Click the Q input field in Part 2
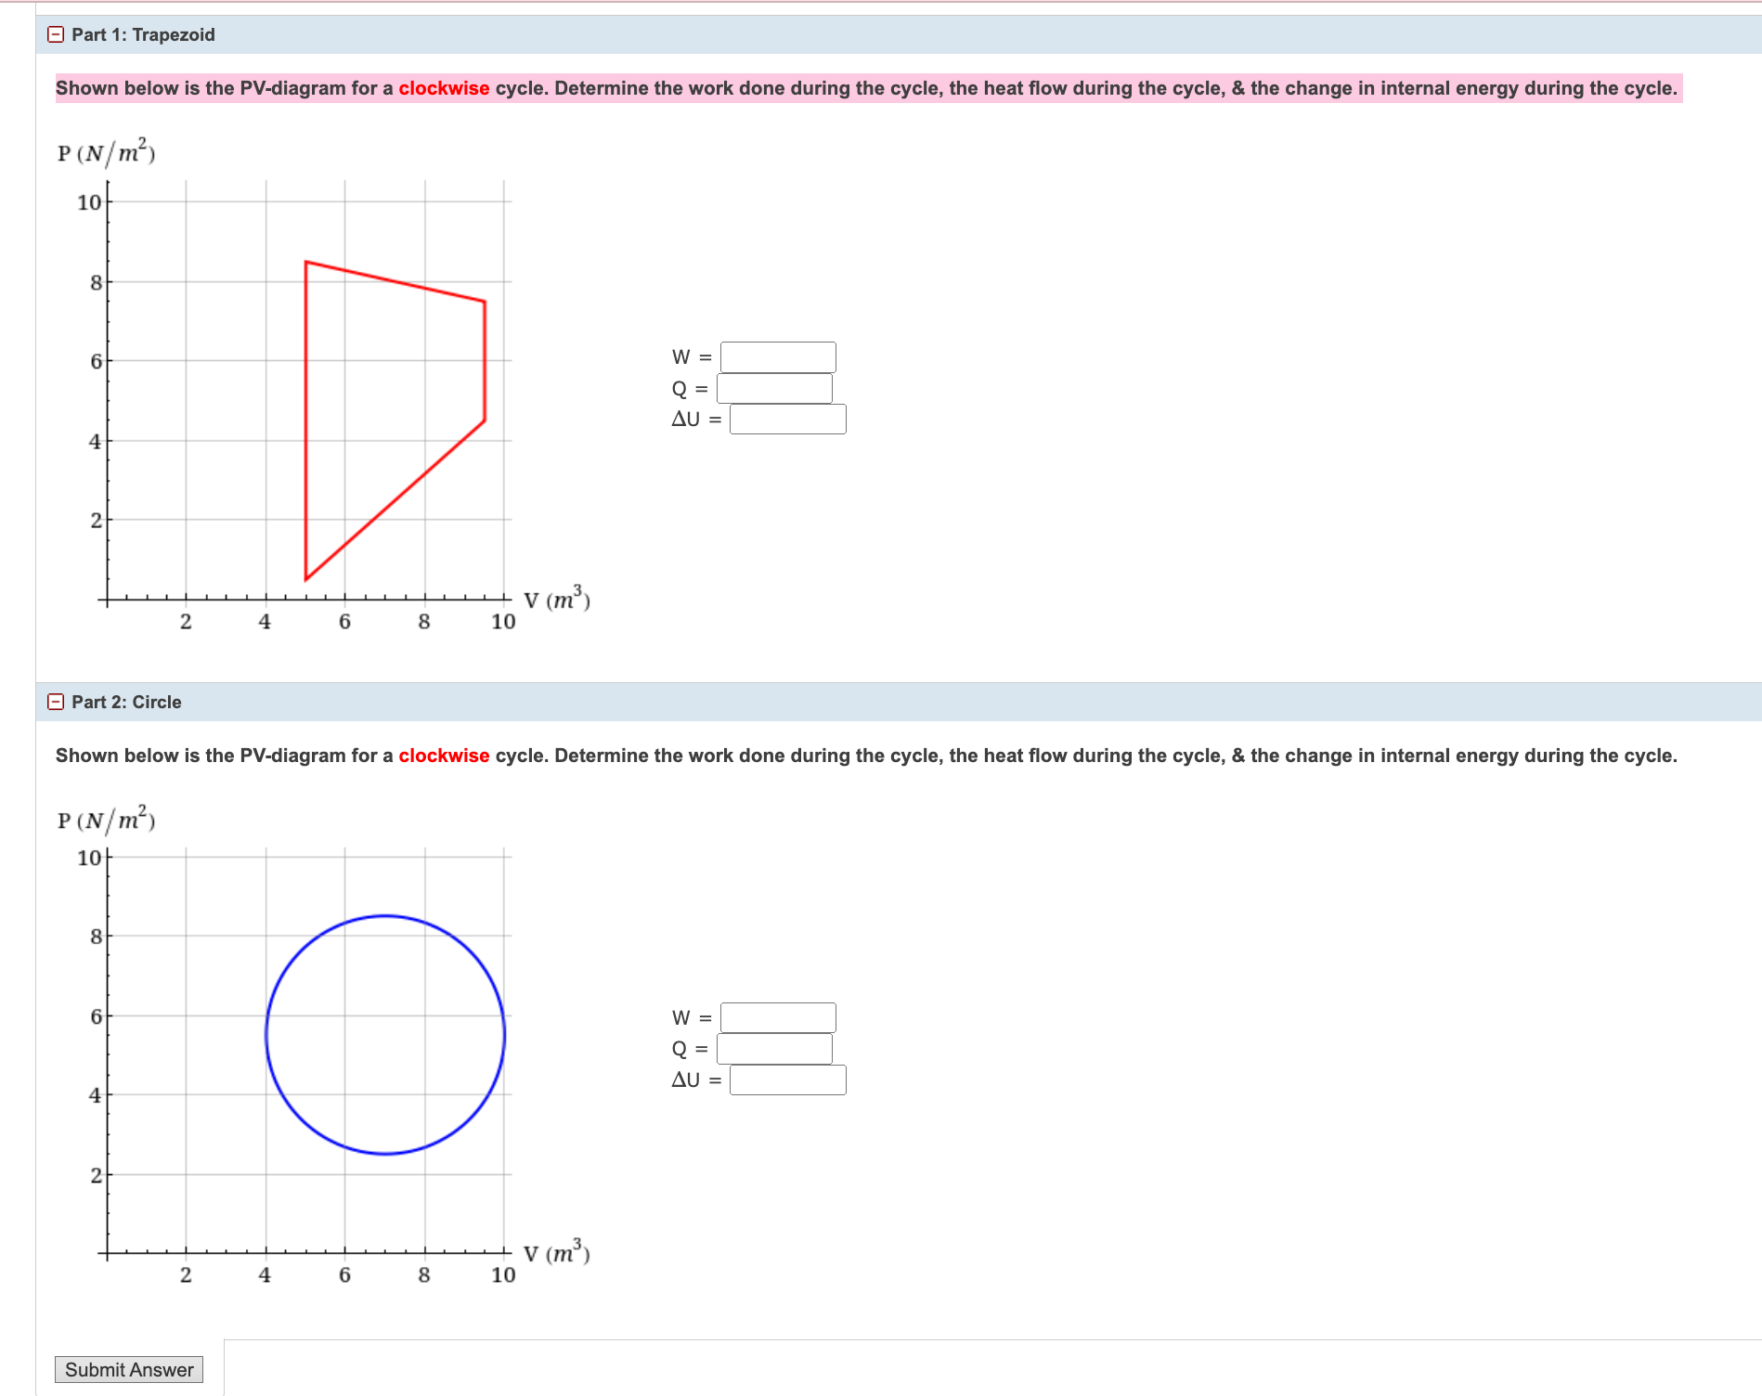This screenshot has height=1396, width=1762. point(775,1049)
